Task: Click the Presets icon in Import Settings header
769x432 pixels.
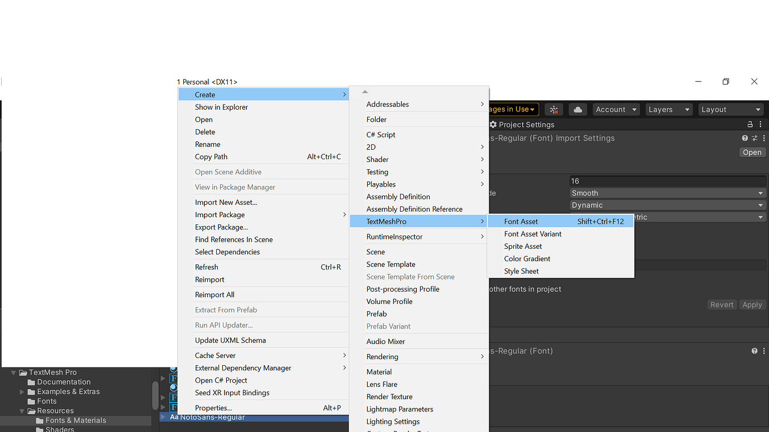Action: tap(754, 138)
